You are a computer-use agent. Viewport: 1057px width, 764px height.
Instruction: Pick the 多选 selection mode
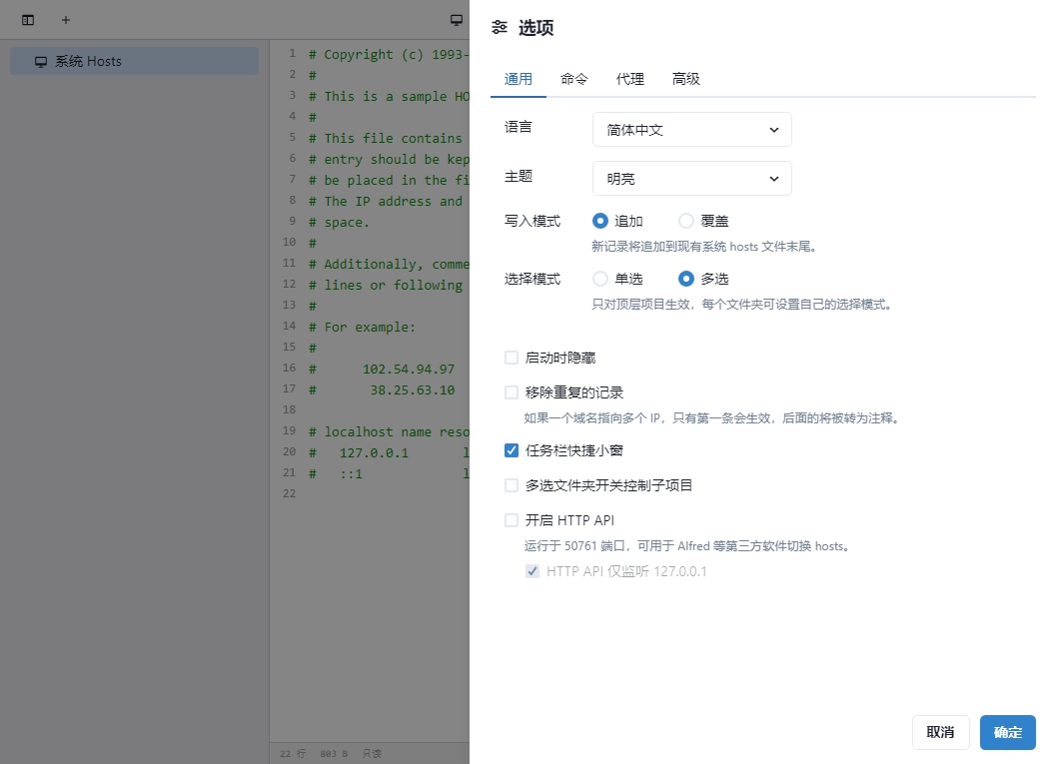click(686, 279)
